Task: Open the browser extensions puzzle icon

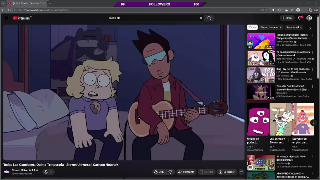Action: (x=279, y=10)
